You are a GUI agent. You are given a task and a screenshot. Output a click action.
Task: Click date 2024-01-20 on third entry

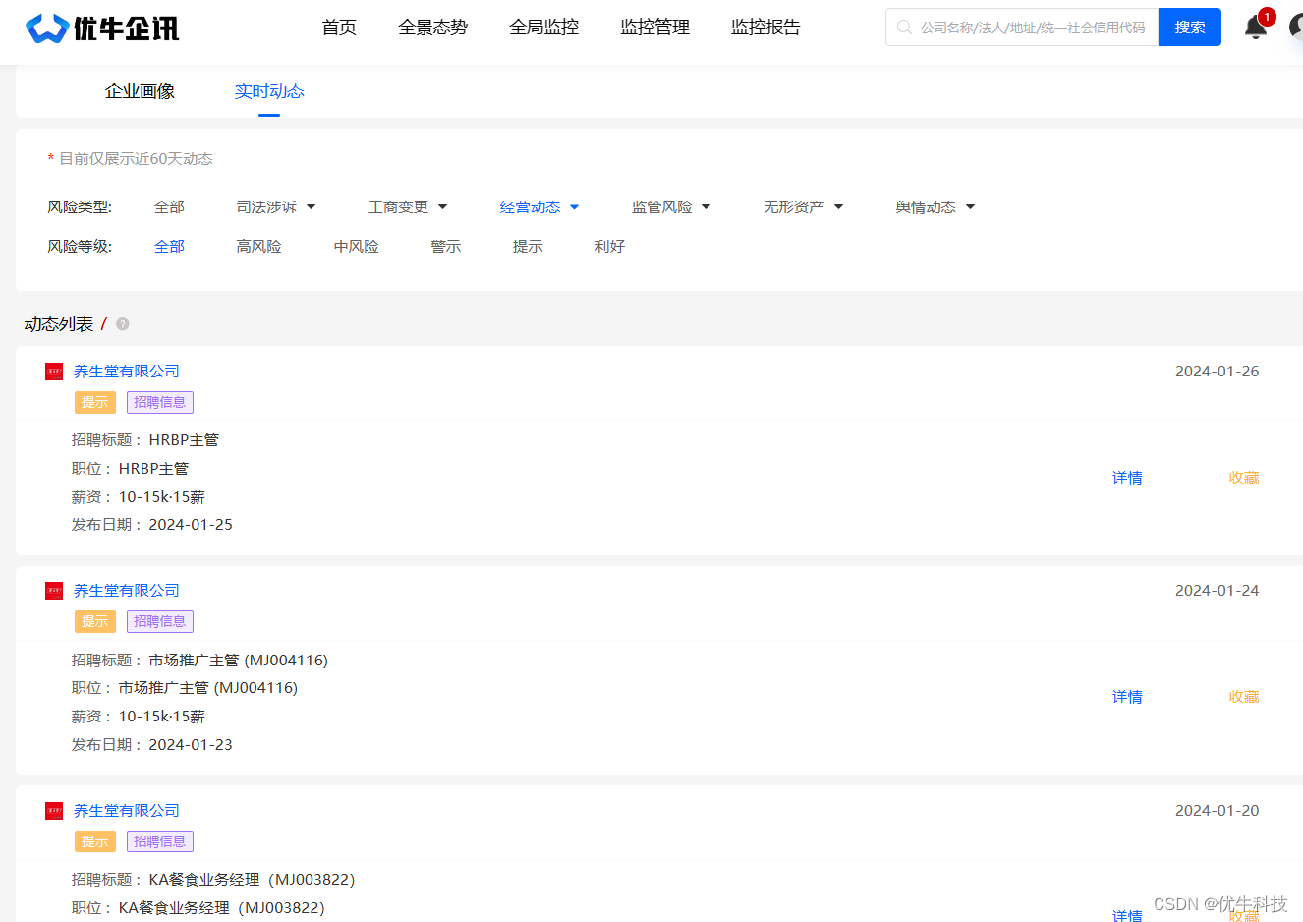tap(1217, 811)
